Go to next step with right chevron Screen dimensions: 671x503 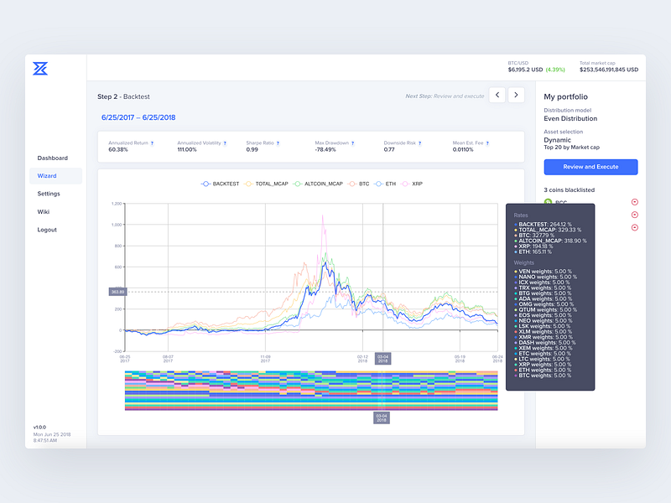click(x=516, y=95)
